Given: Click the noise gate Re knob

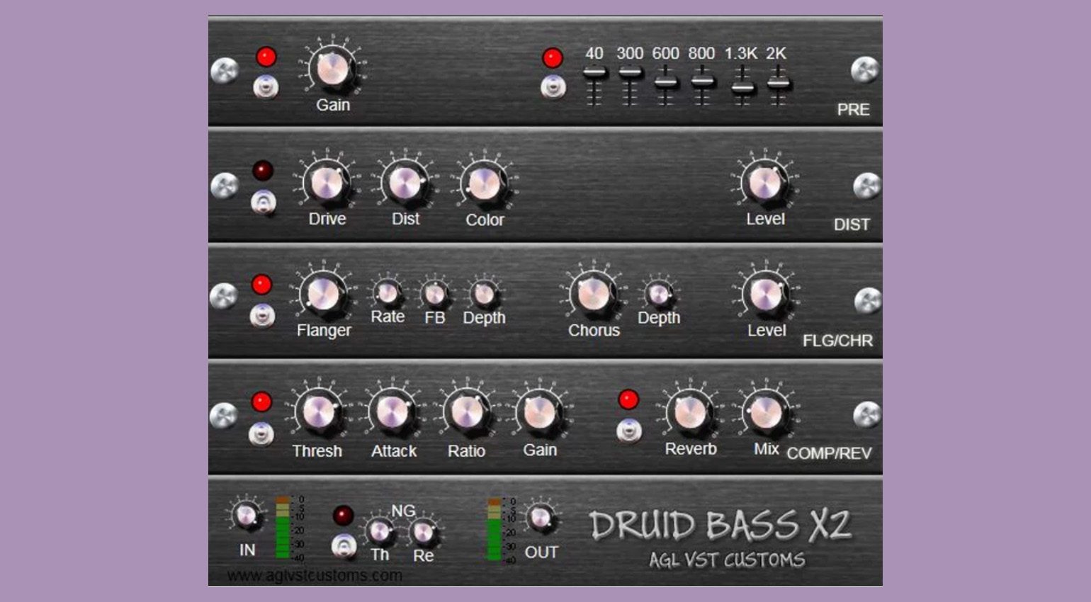Looking at the screenshot, I should [x=424, y=532].
